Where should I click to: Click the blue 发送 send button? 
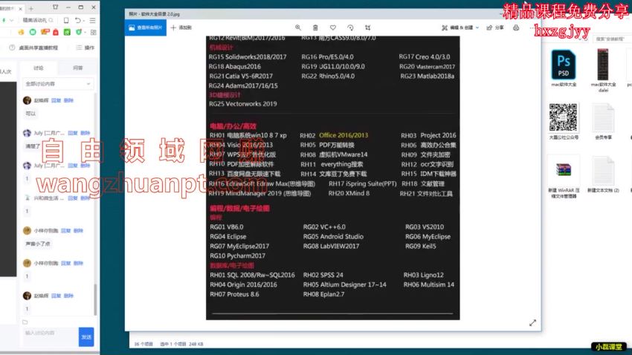86,337
